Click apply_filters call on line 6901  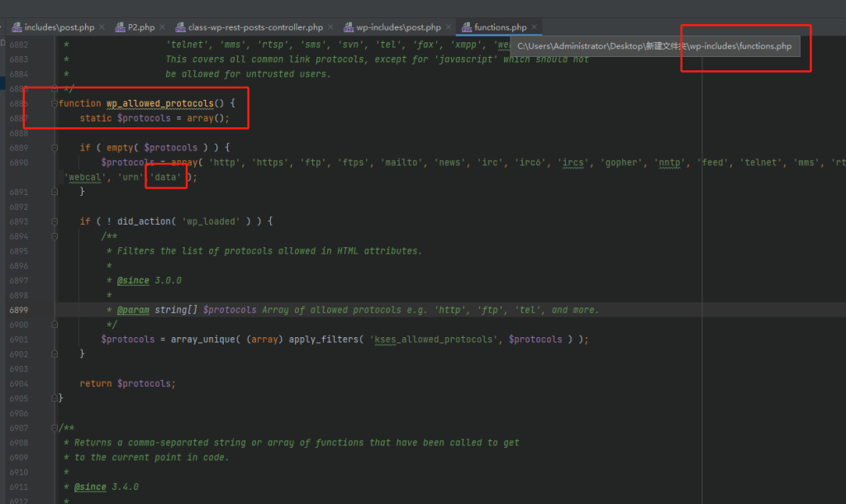coord(324,340)
